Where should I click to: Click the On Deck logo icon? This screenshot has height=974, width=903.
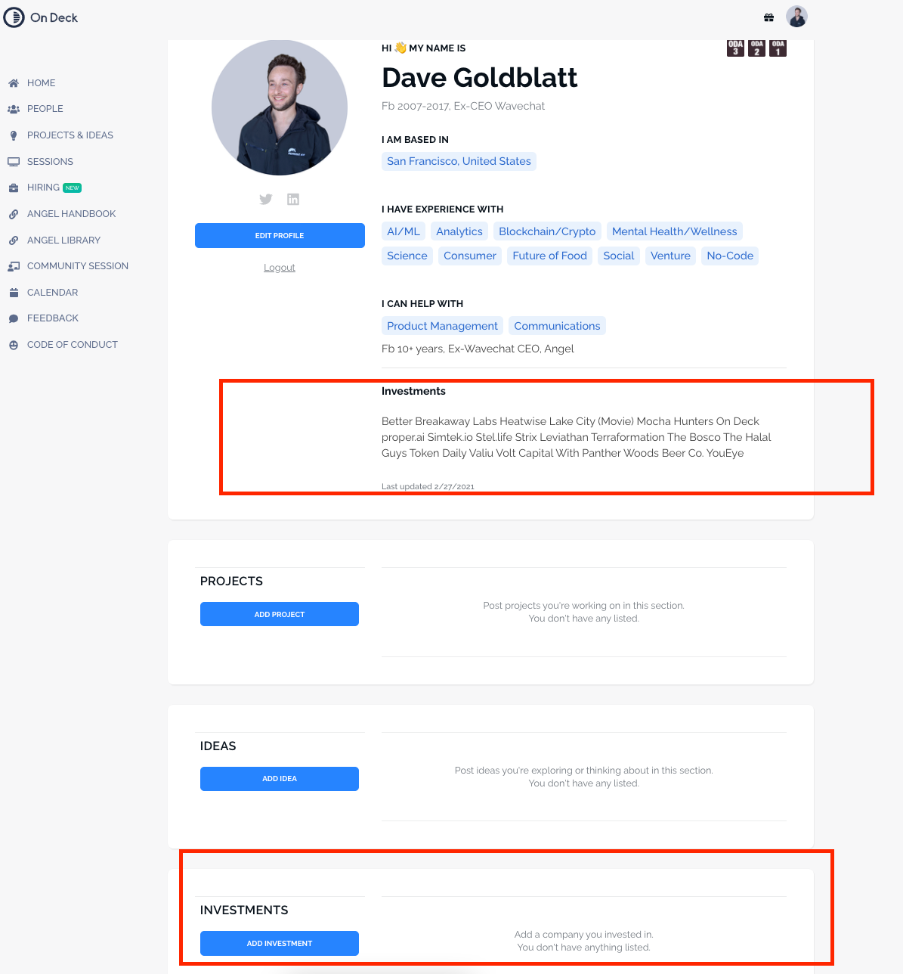14,17
